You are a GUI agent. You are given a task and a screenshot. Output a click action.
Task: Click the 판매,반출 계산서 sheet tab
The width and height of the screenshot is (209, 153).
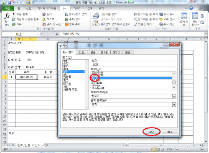coord(29,145)
